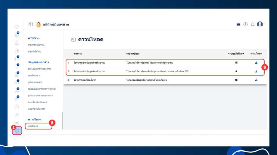Viewport: 277px width, 155px height.
Task: Open help question mark icon
Action: point(245,24)
